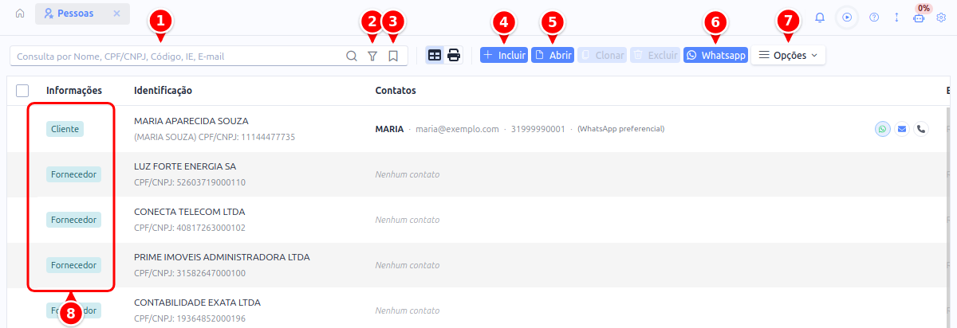Expand the Opções dropdown
The width and height of the screenshot is (957, 328).
[788, 56]
